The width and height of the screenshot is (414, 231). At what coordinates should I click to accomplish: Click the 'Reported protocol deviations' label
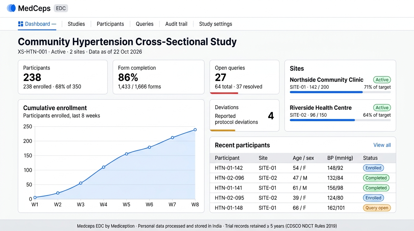point(236,119)
